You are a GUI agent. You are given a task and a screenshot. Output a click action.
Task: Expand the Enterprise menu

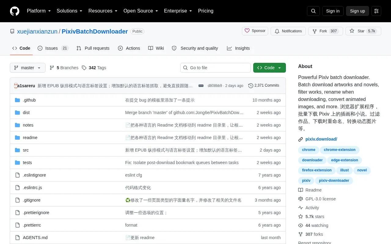178,11
